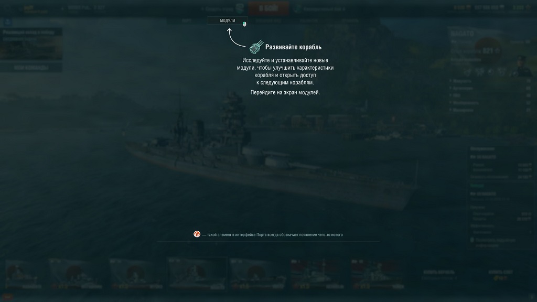Expand the Живучесть parameter row
Screen dimensions: 537x302
point(490,81)
